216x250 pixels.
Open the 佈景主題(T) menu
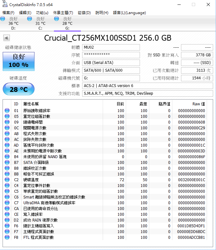pos(63,13)
